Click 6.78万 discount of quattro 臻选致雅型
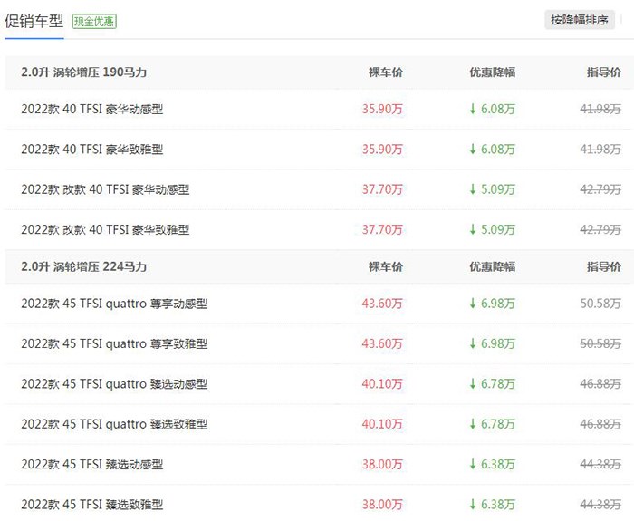Viewport: 634px width, 521px height. pyautogui.click(x=492, y=424)
